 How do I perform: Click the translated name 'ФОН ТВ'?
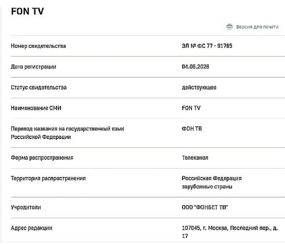point(192,129)
